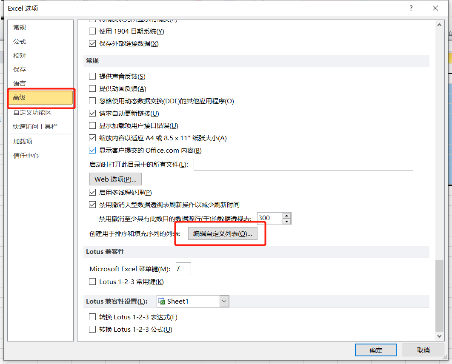This screenshot has width=452, height=364.
Task: Switch to 自定义功能区 category
Action: pos(32,113)
